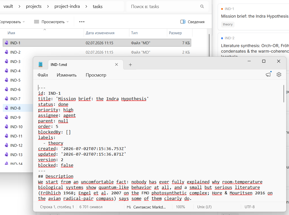Expand chevron after projects in breadcrumb
The height and width of the screenshot is (215, 289).
[x=48, y=7]
